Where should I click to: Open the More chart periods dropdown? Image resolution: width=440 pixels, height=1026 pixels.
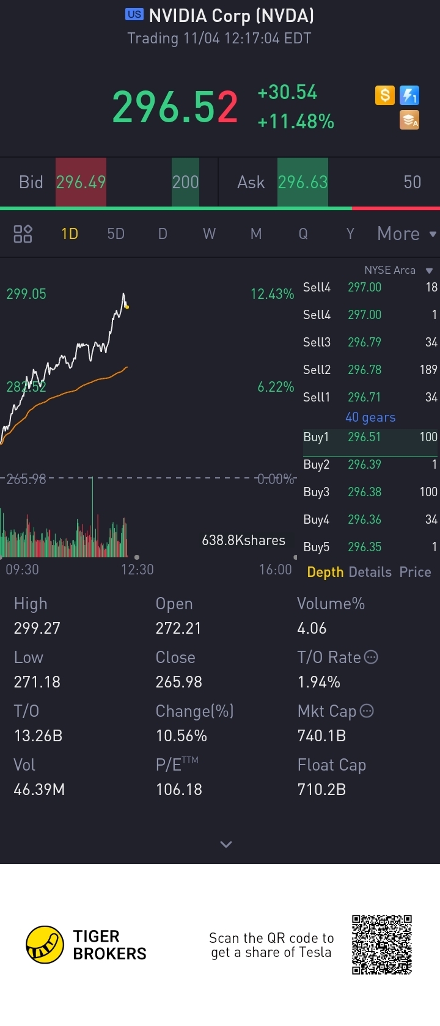pyautogui.click(x=406, y=233)
